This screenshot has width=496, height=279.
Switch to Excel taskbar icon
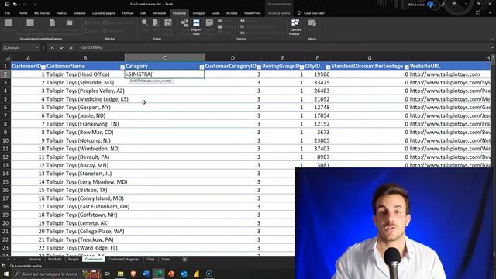158,274
